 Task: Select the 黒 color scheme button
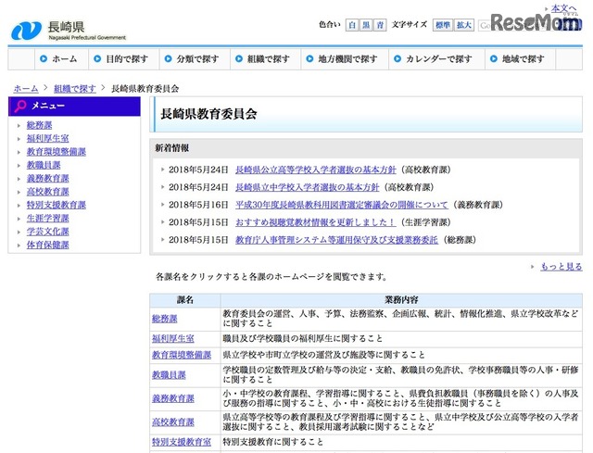(x=366, y=25)
